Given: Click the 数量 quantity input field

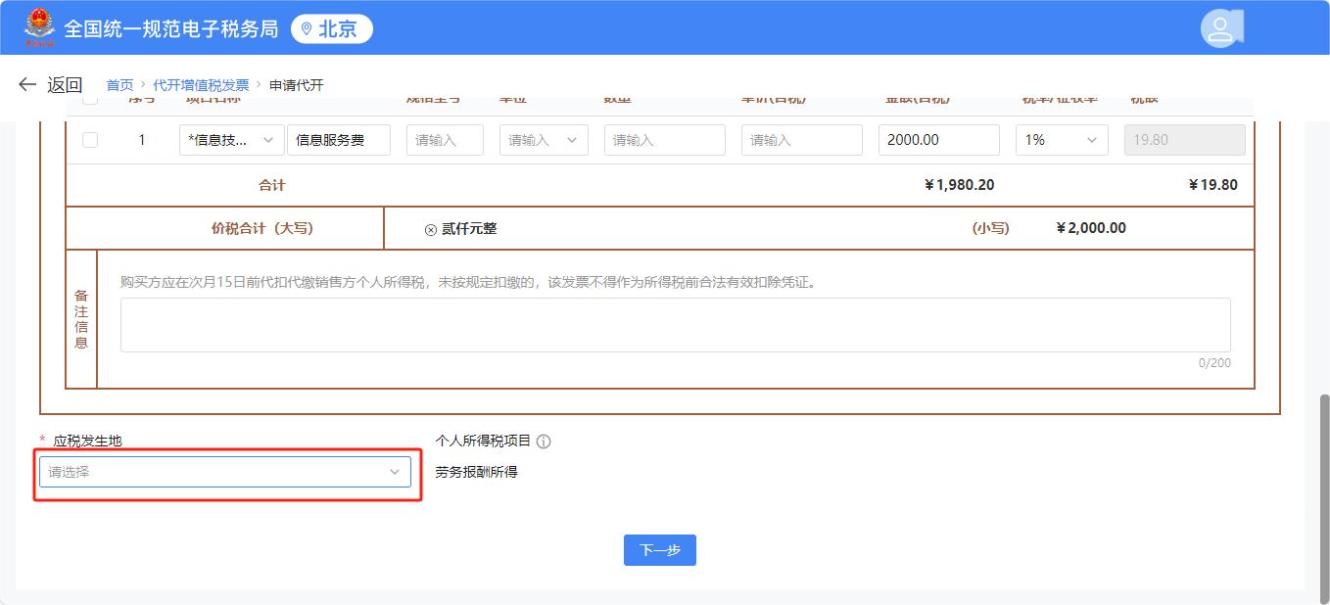Looking at the screenshot, I should coord(664,140).
